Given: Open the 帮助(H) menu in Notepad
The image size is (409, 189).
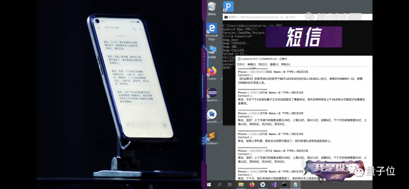Looking at the screenshot, I should click(x=286, y=64).
